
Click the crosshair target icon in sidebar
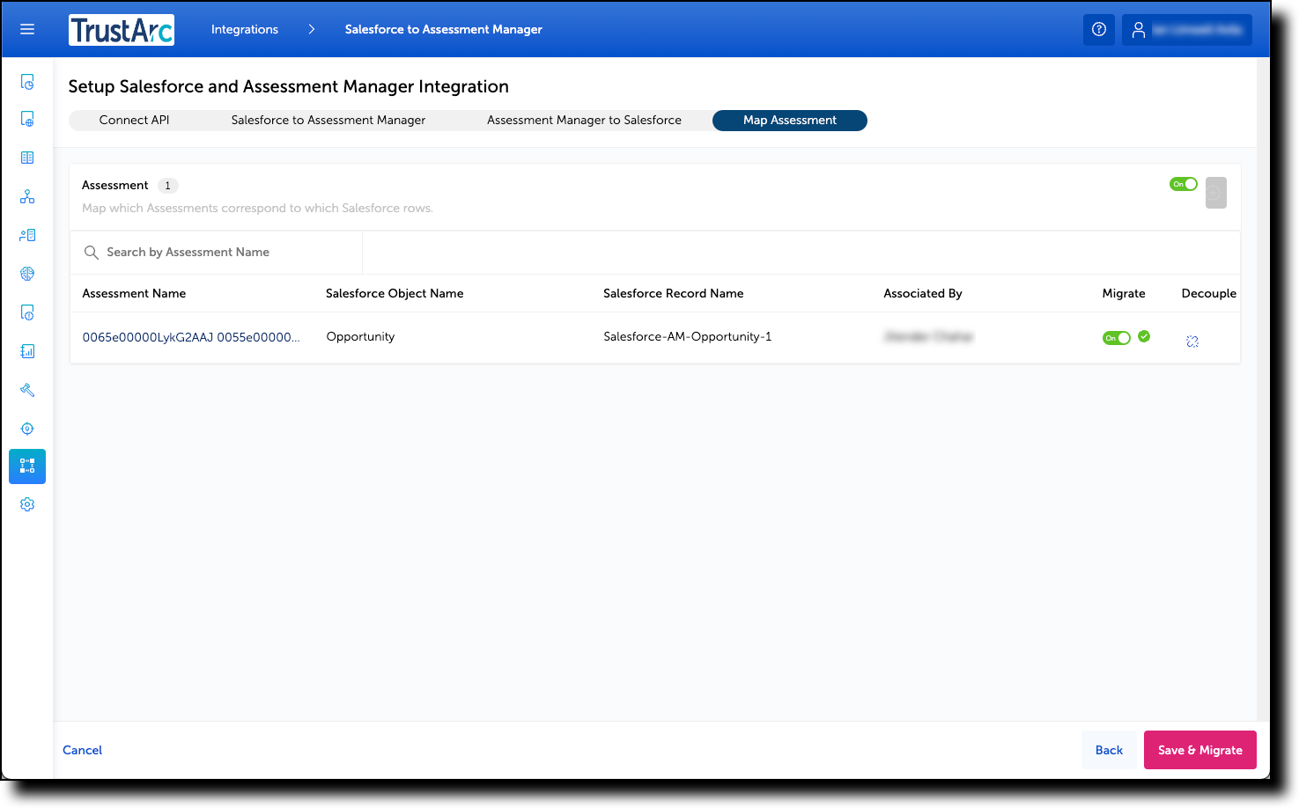(x=26, y=428)
